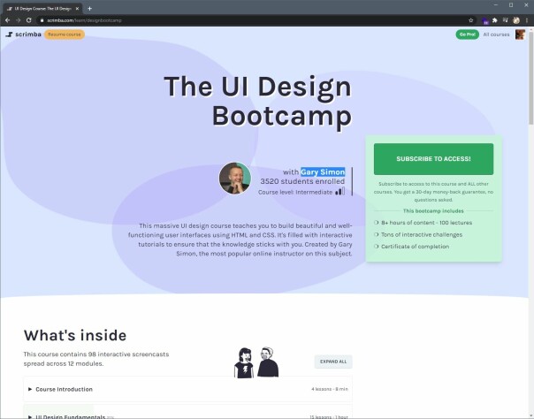Click the scrimba.com address bar
This screenshot has height=419, width=534.
[252, 20]
